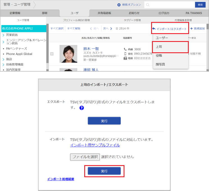Click the 内線 phone icon for 鈴木 一智
The width and height of the screenshot is (209, 191).
(125, 49)
